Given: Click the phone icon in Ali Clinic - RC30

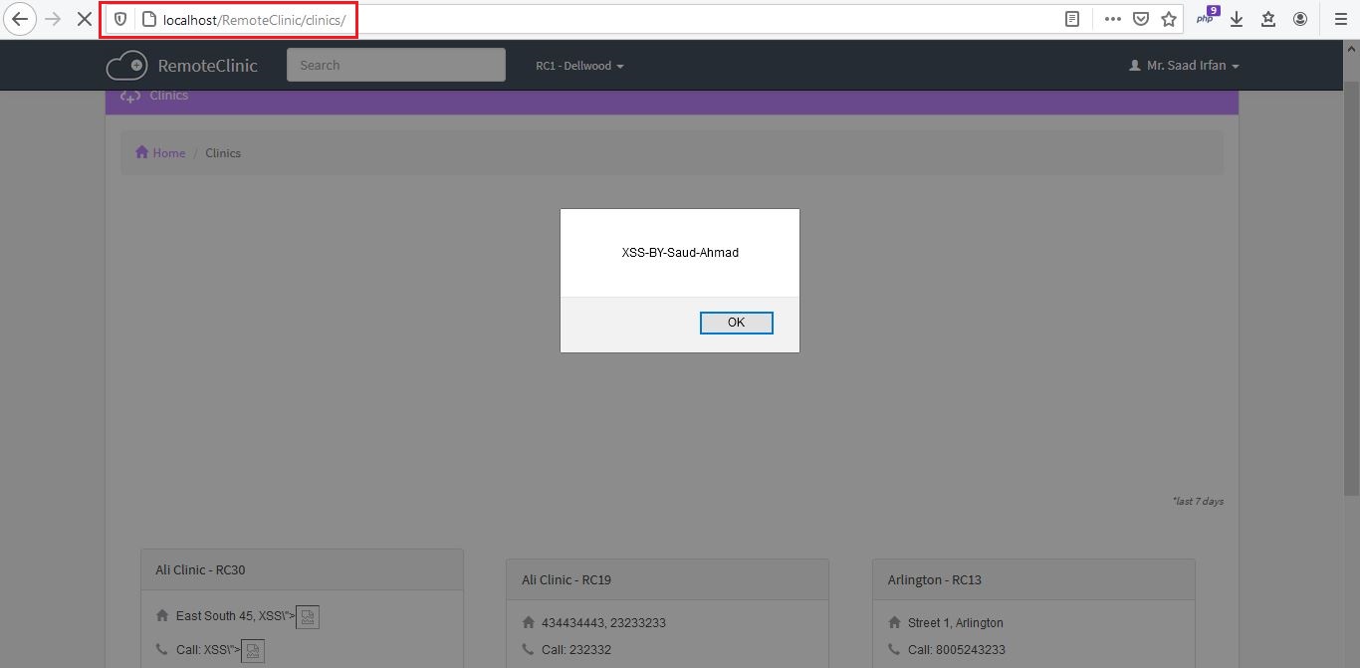Looking at the screenshot, I should (162, 650).
